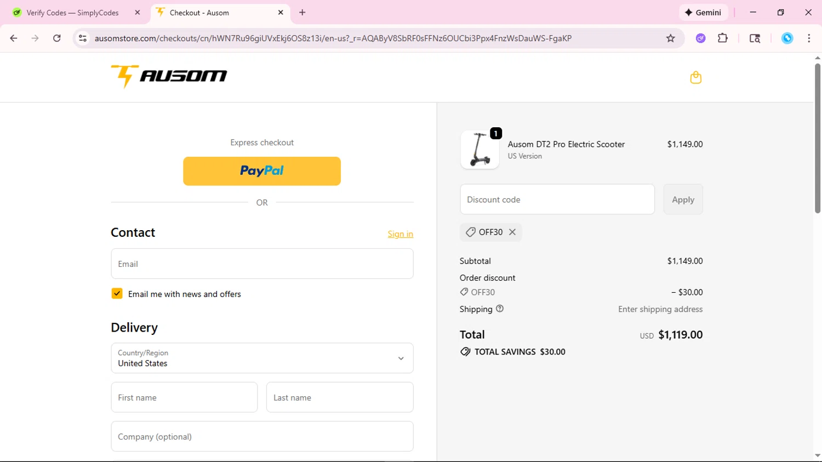Close the Checkout - Ausom tab
822x462 pixels.
pos(281,12)
